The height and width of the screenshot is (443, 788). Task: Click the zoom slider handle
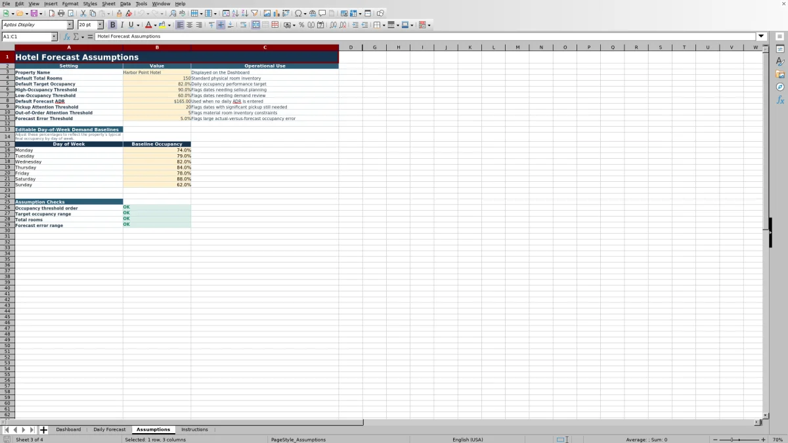coord(732,440)
